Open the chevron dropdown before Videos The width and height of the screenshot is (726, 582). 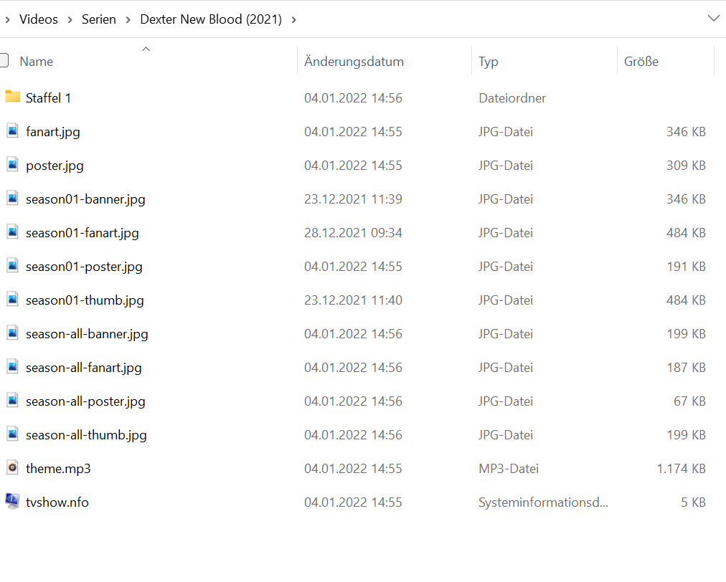tap(7, 20)
